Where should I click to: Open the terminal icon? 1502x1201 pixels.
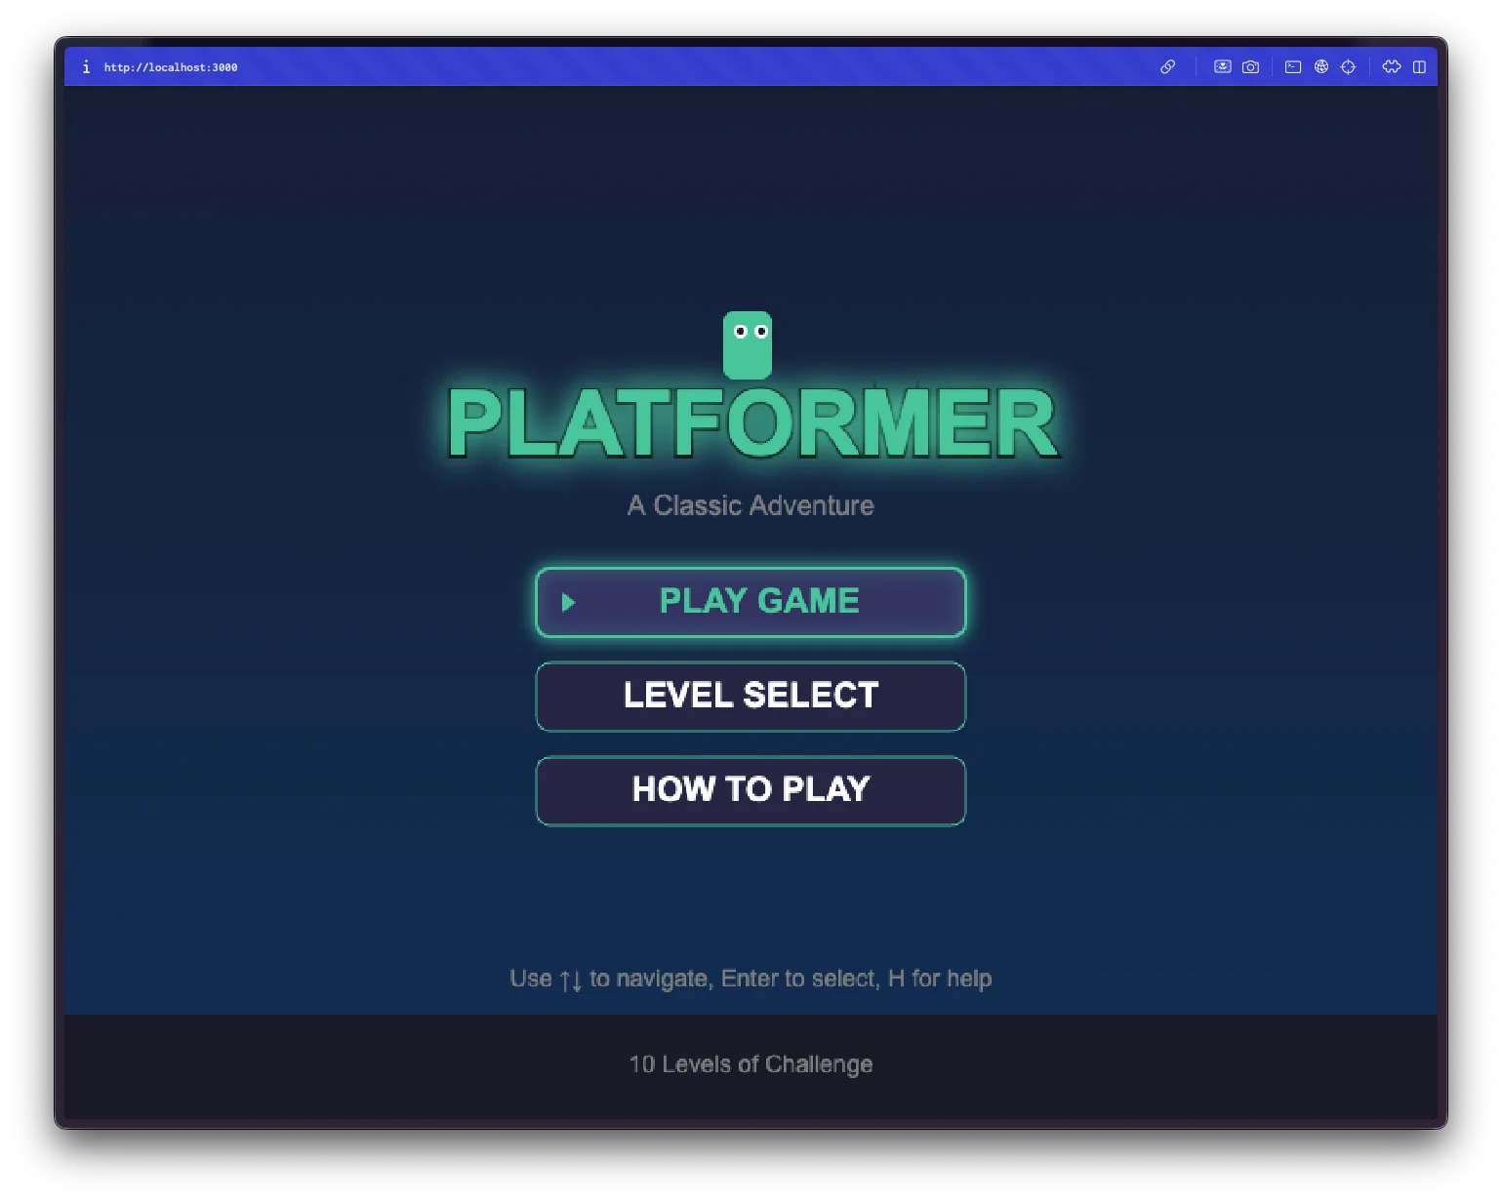[1294, 67]
